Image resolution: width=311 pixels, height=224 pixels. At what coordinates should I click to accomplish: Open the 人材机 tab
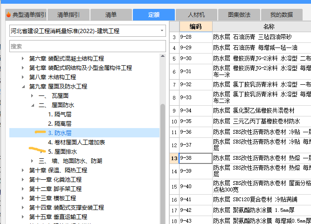pyautogui.click(x=196, y=14)
